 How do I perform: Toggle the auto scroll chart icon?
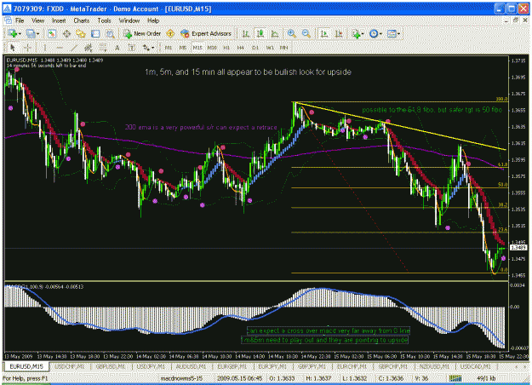tap(324, 33)
